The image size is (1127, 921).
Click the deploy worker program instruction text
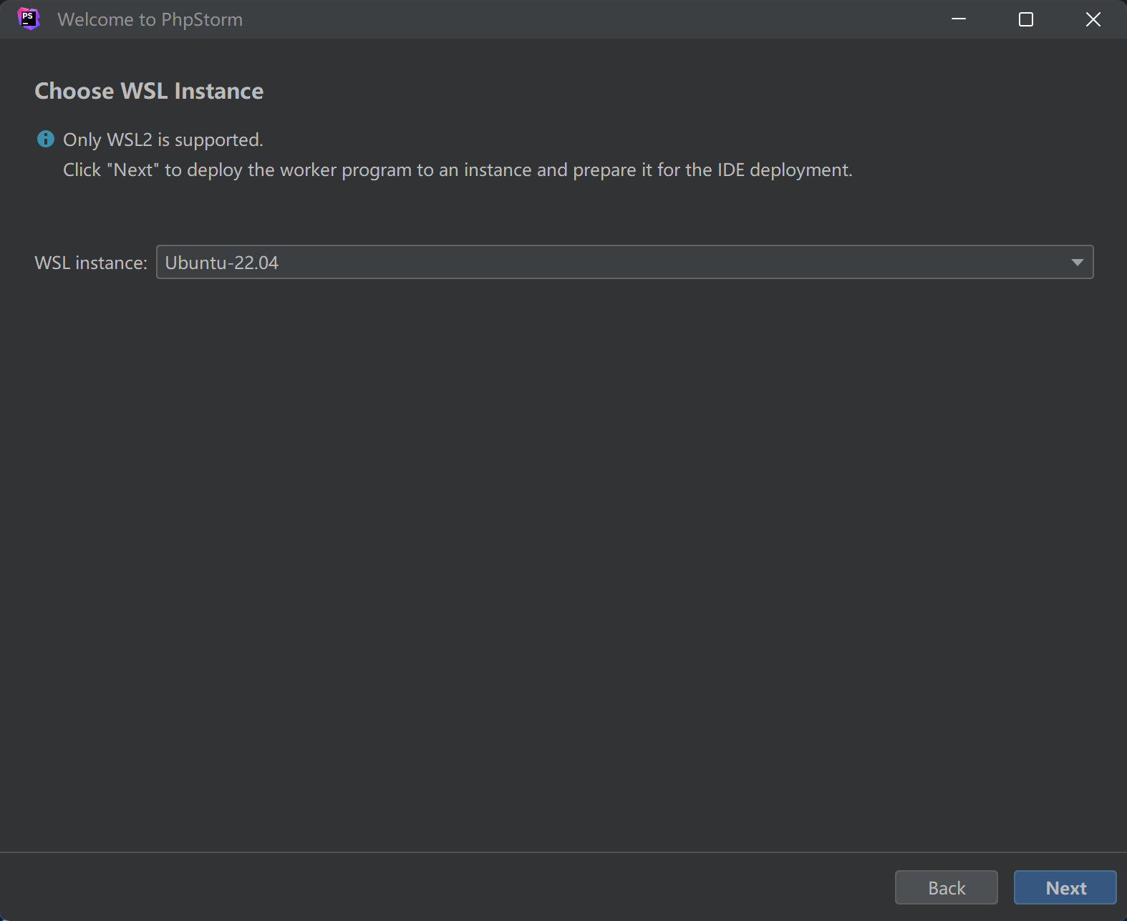click(x=458, y=170)
